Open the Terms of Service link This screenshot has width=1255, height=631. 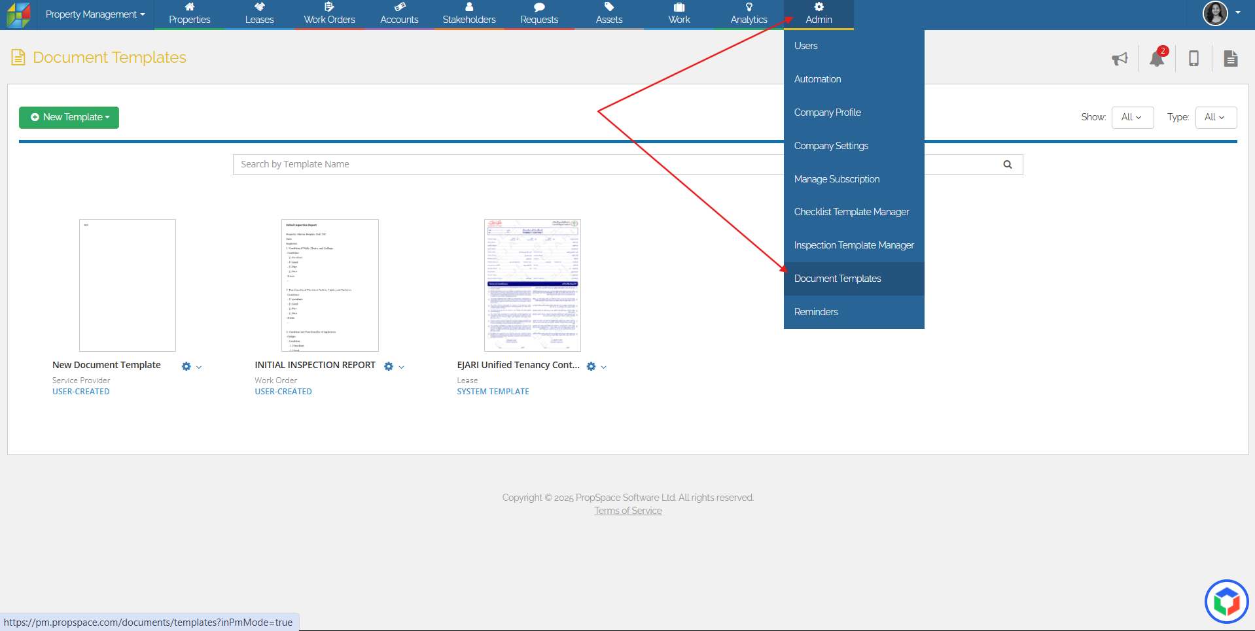click(x=627, y=511)
